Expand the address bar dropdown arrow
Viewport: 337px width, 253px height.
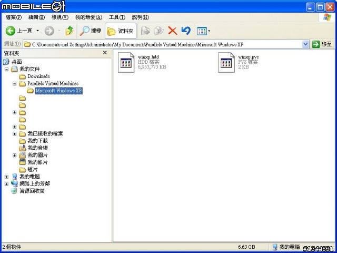coord(305,44)
